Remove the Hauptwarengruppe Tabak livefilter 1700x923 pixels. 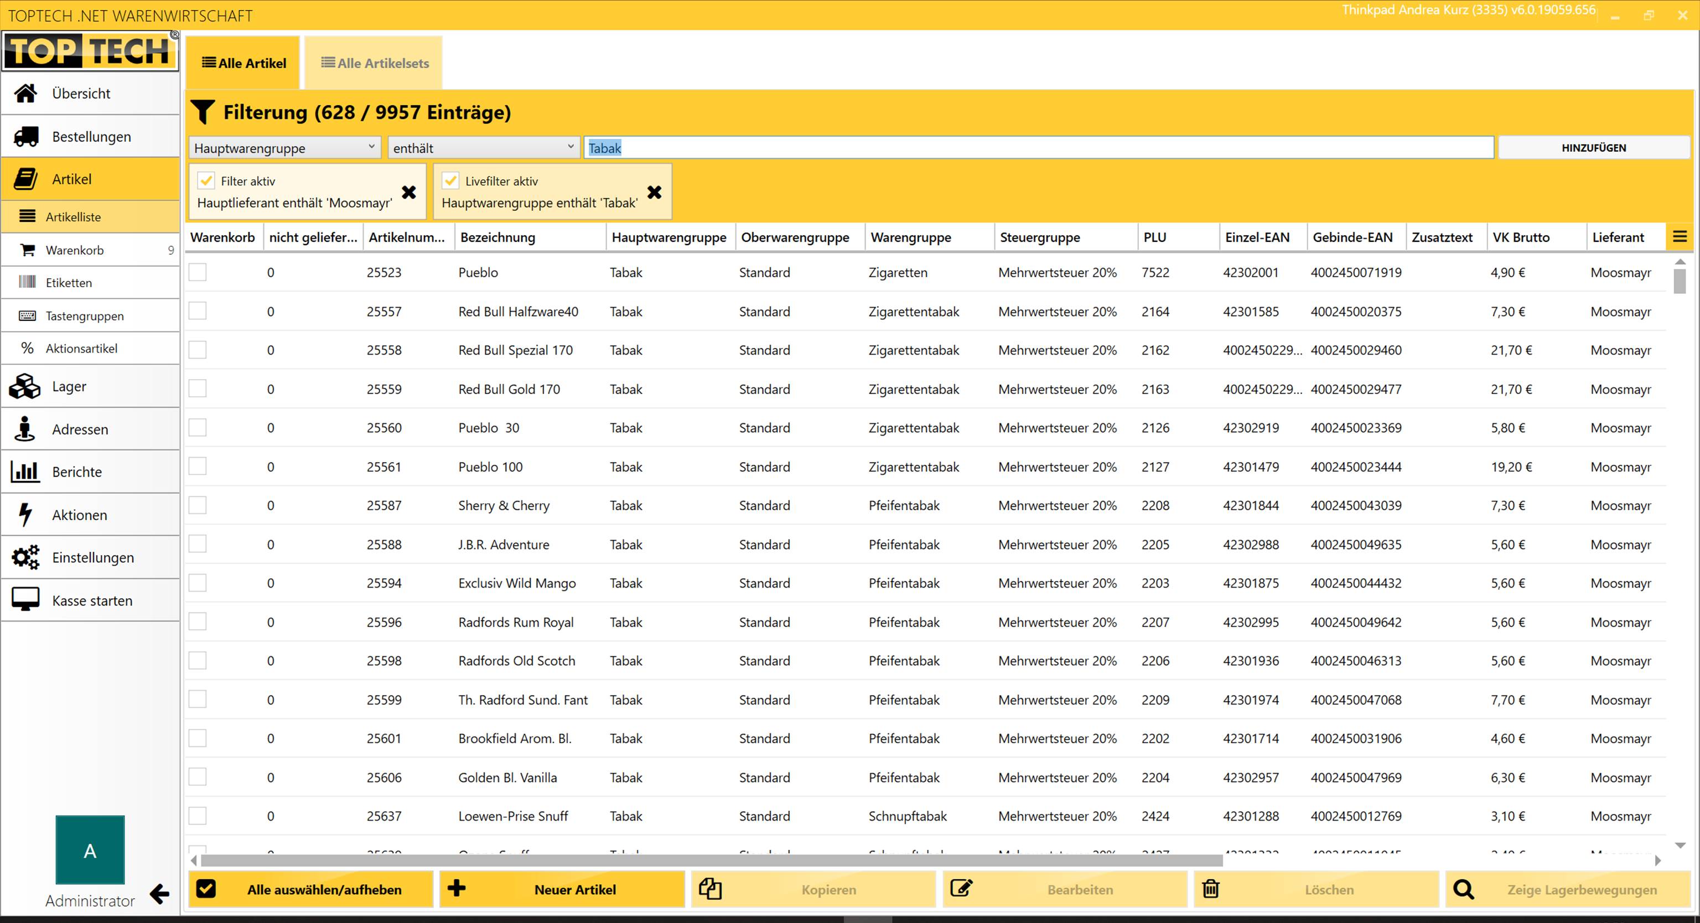pos(655,192)
